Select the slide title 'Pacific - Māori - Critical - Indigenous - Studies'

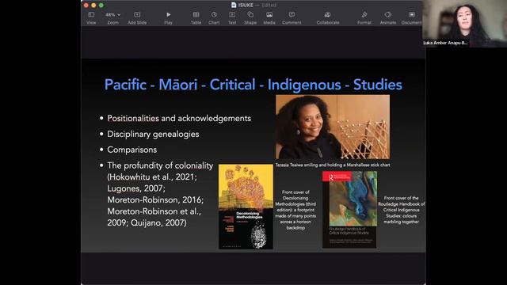coord(253,85)
